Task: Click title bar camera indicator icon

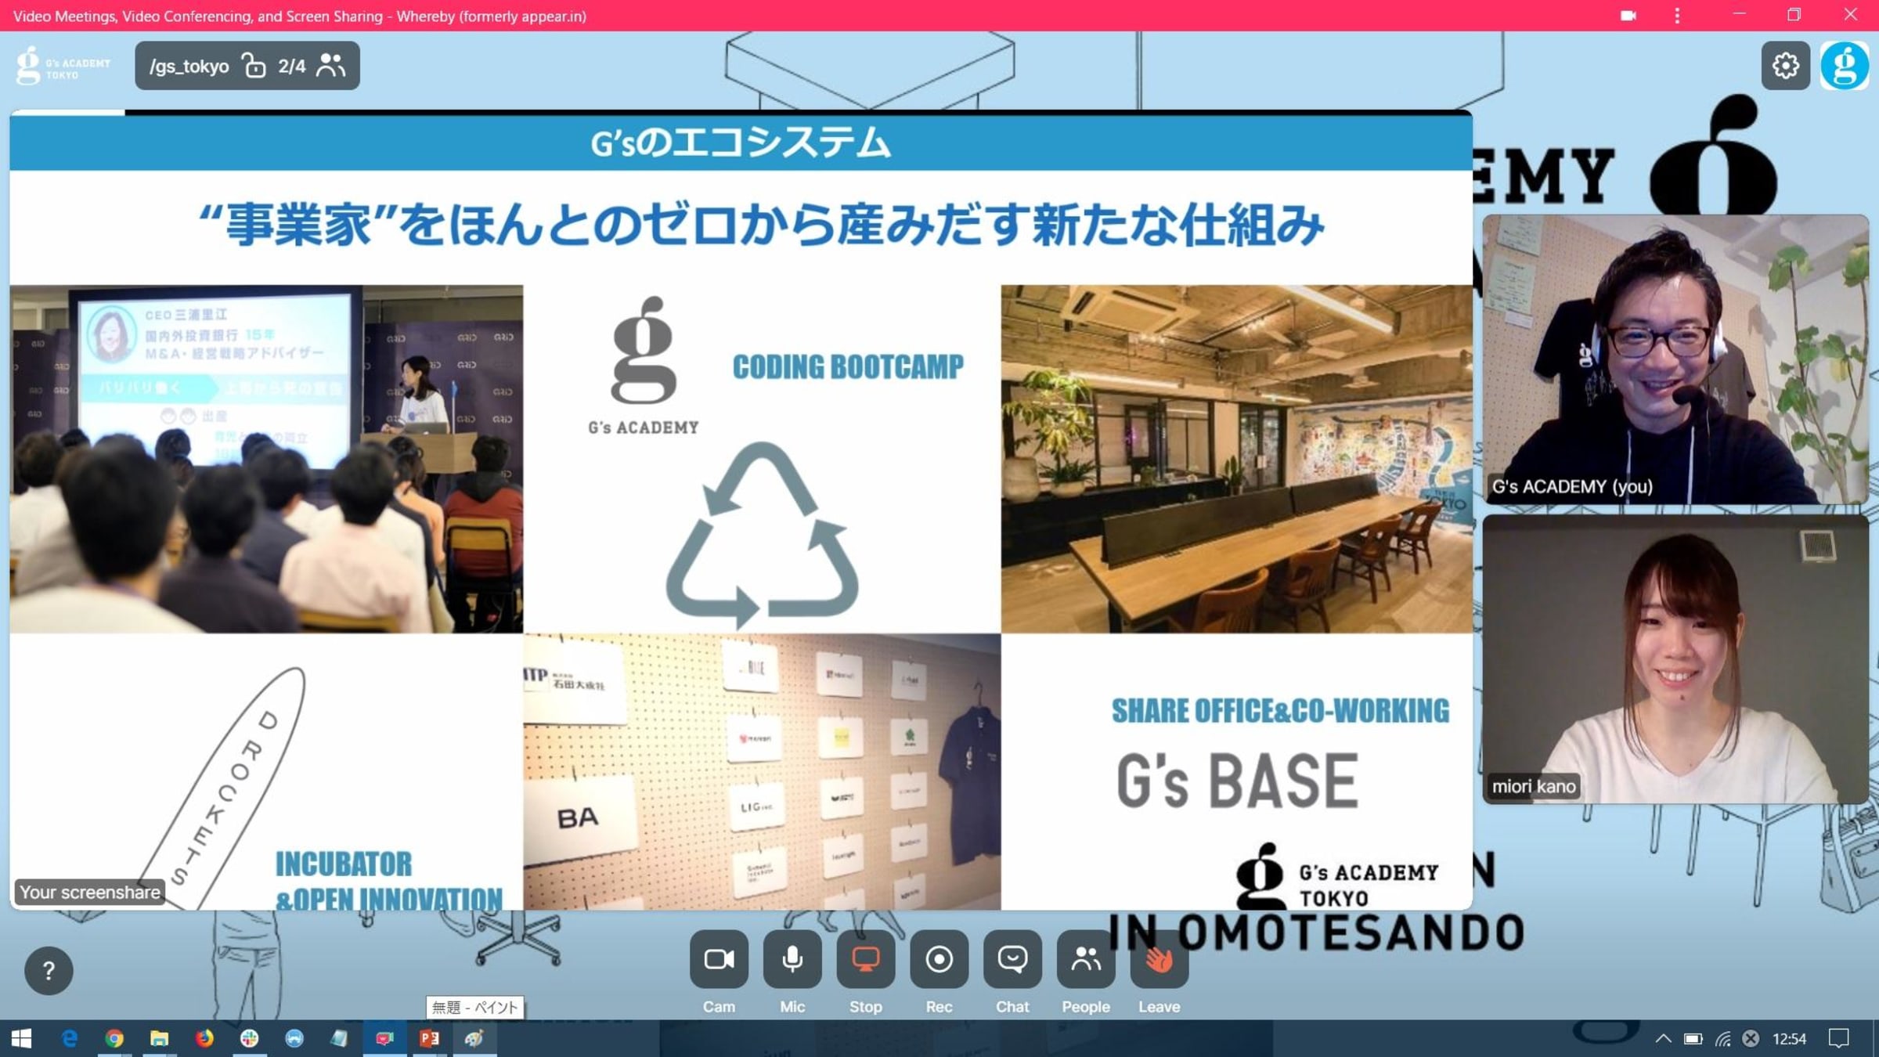Action: coord(1628,16)
